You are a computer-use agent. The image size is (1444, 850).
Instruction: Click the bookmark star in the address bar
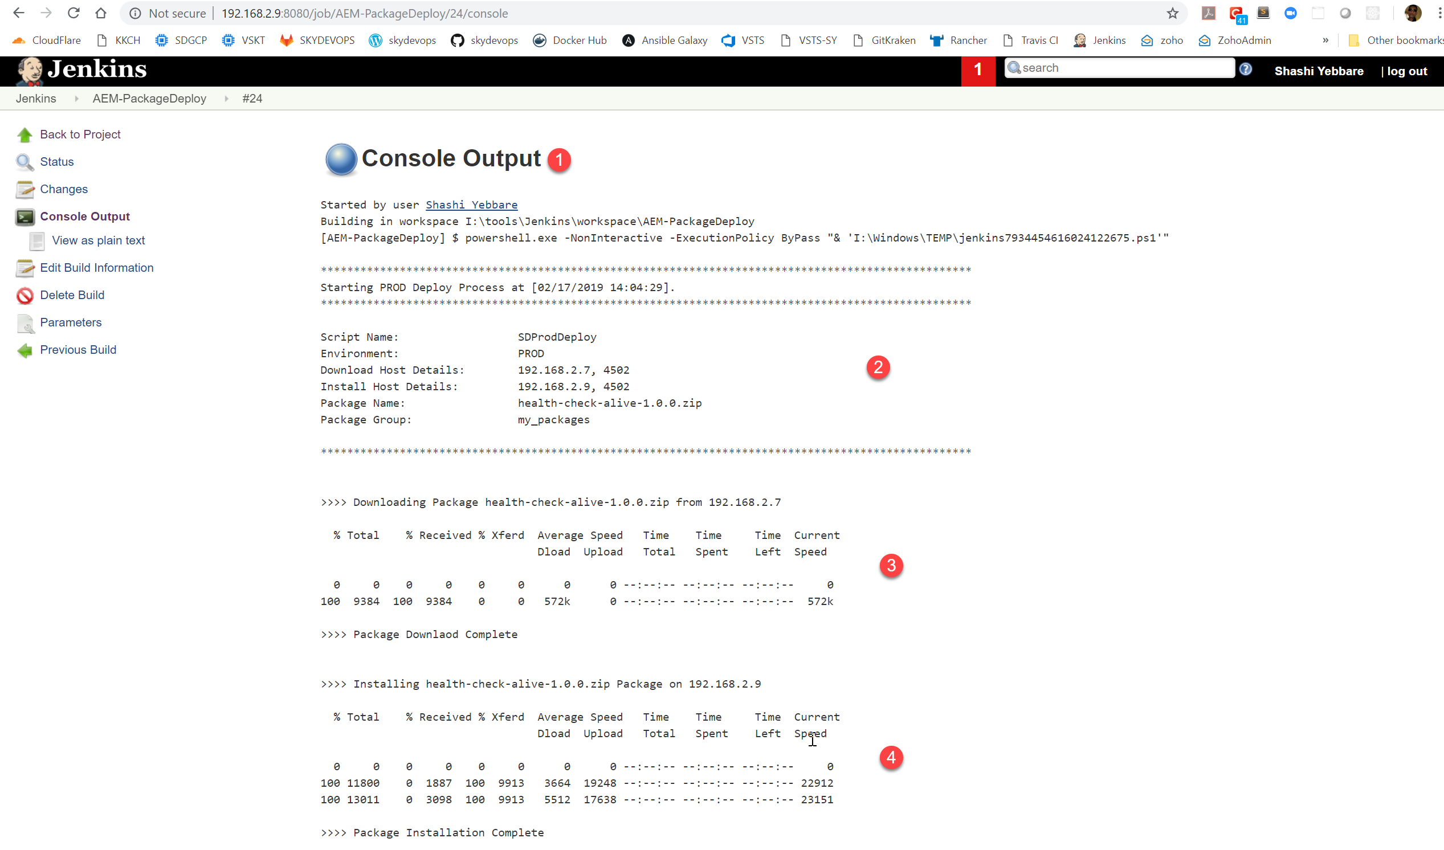point(1172,13)
